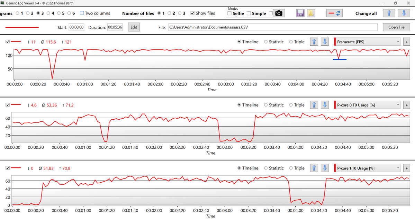The image size is (415, 220).
Task: Select Statistic view for P-core 1 diagram
Action: (266, 168)
